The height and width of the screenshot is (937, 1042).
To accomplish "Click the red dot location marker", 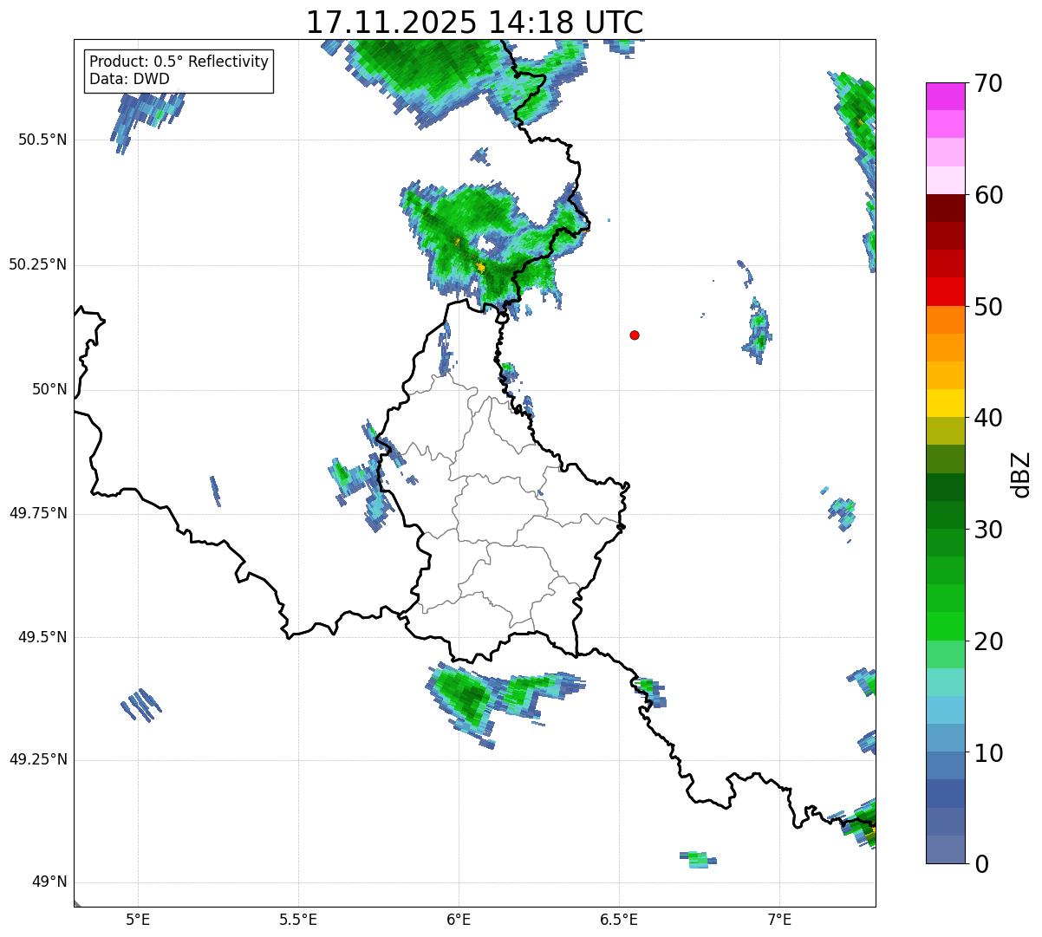I will (x=635, y=335).
